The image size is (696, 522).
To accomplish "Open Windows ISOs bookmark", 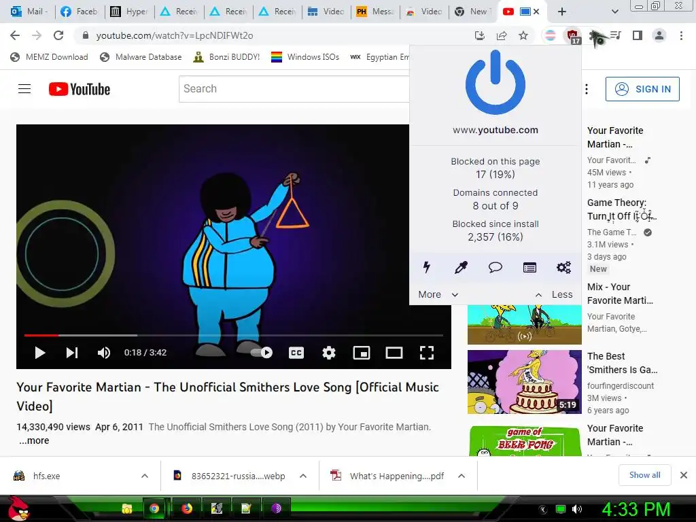I will coord(305,57).
